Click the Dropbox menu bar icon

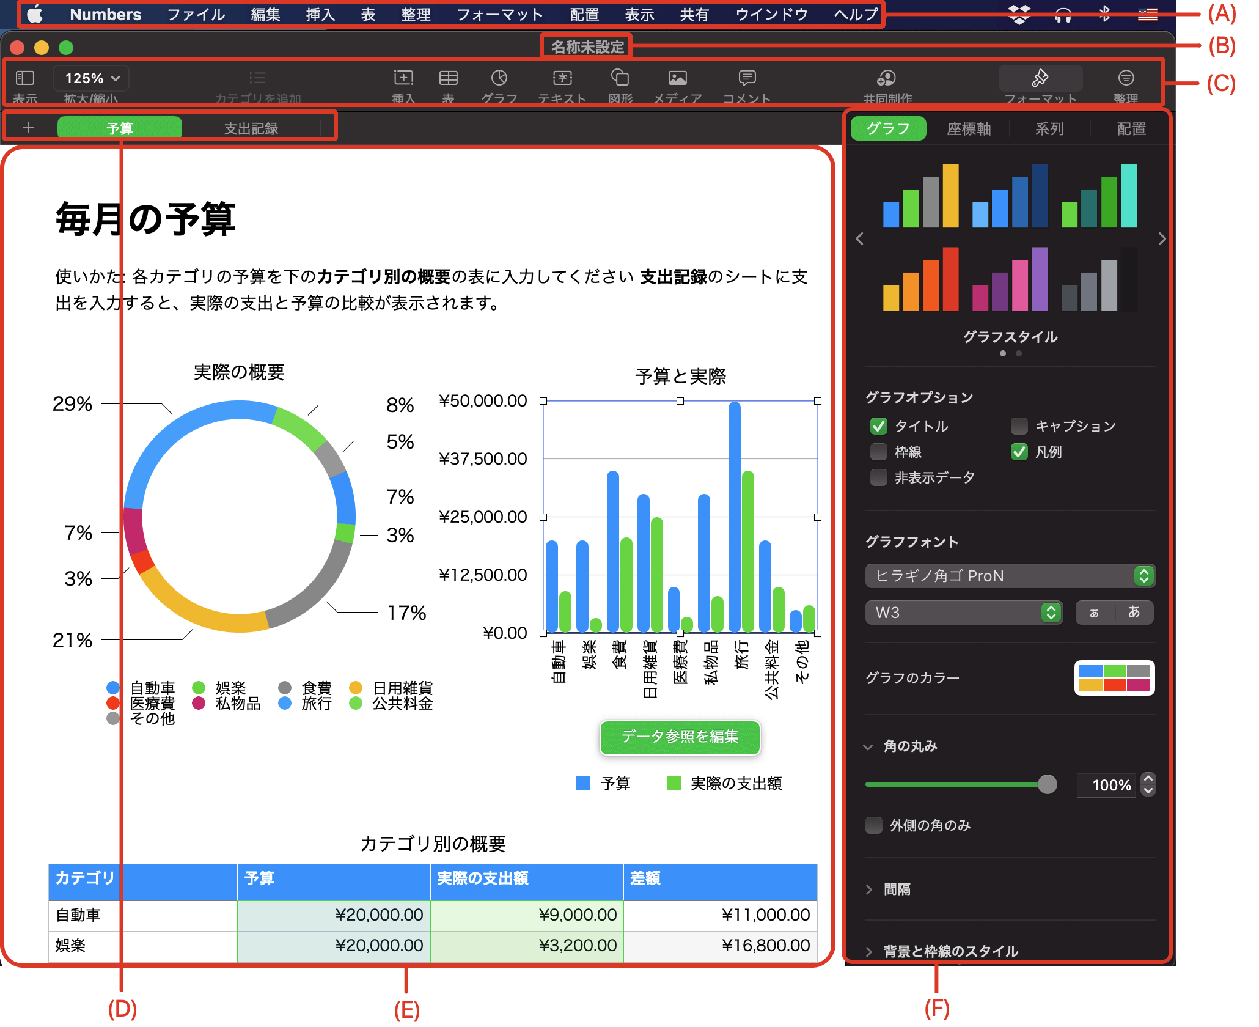(x=1019, y=14)
